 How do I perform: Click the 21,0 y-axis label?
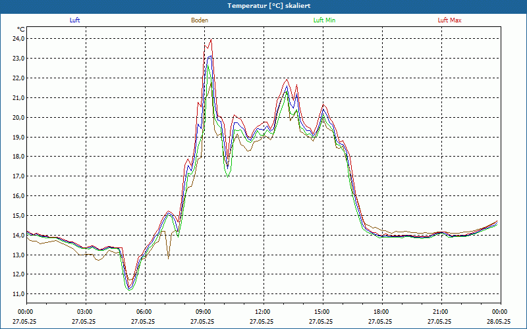[19, 97]
